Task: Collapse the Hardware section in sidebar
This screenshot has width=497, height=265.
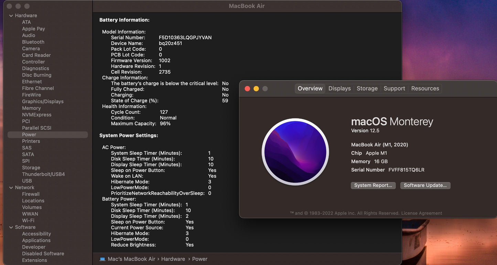Action: [11, 15]
